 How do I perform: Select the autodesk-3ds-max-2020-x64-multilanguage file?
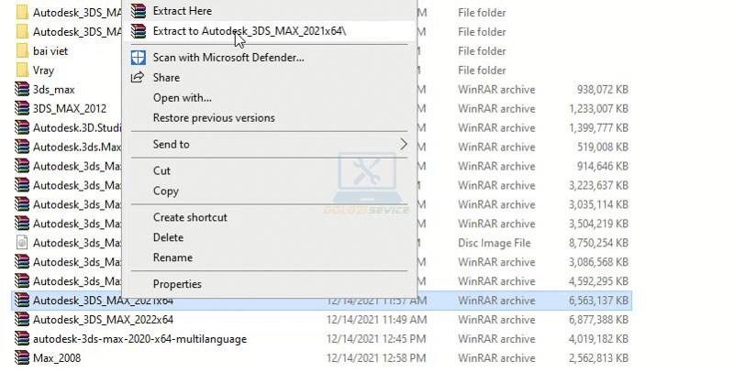tap(139, 339)
